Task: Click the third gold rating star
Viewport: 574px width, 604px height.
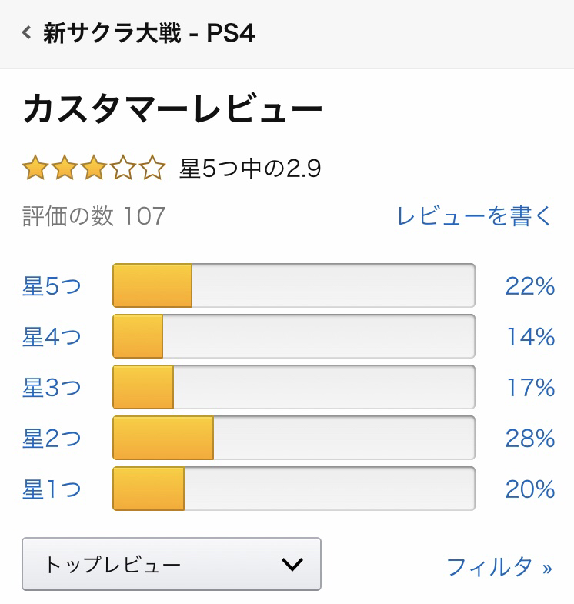Action: [94, 168]
